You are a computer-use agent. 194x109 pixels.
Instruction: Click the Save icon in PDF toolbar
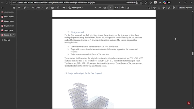tap(159, 8)
